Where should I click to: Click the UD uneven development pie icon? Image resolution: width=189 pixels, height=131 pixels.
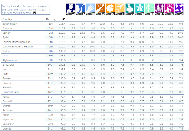click(110, 9)
